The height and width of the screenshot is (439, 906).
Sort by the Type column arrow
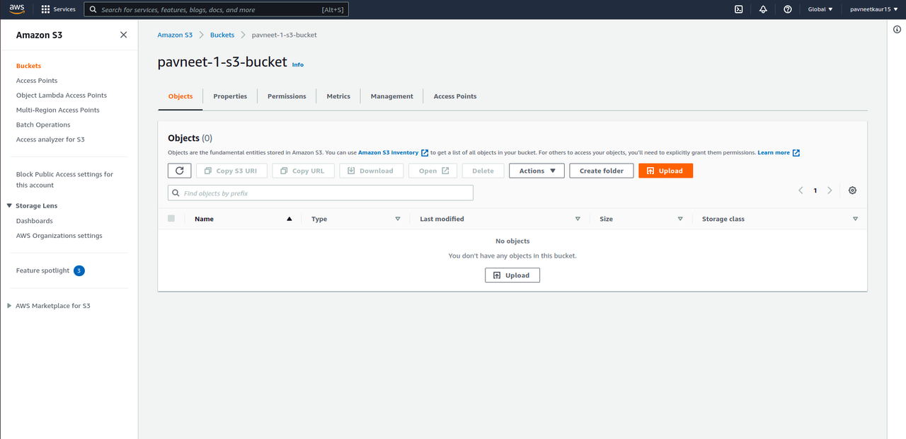click(x=398, y=219)
